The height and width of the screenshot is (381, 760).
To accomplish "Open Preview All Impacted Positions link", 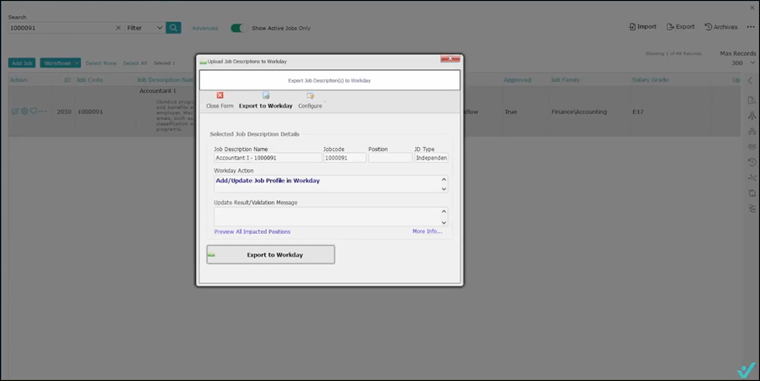I will pos(252,231).
